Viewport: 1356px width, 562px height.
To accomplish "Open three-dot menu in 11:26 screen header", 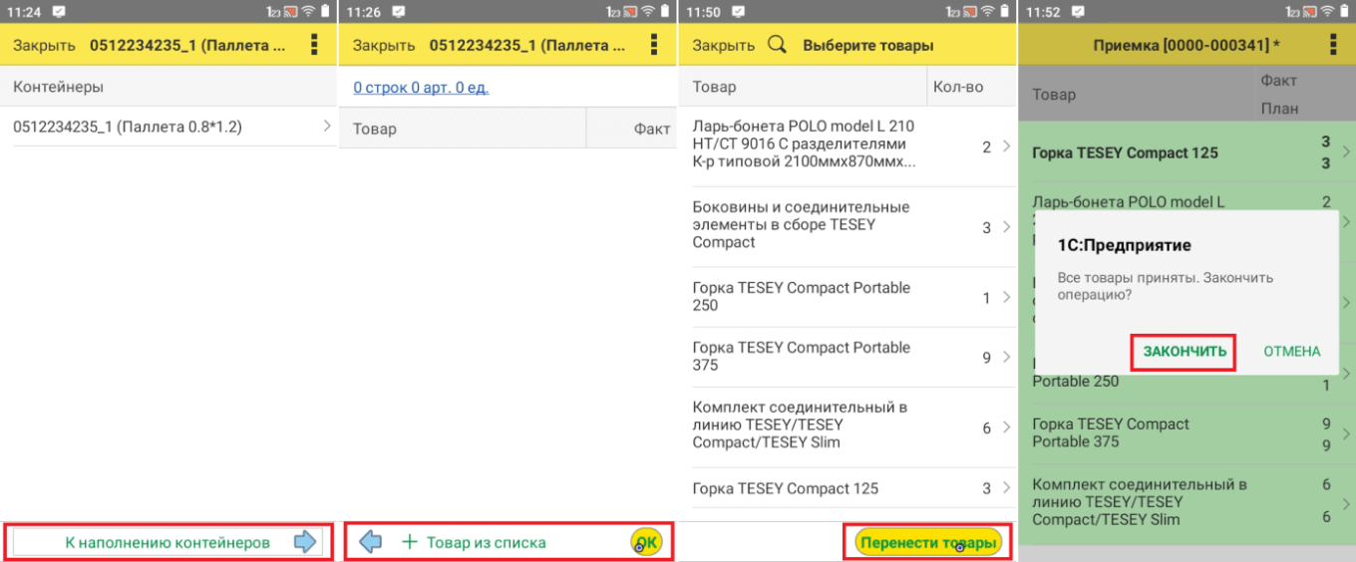I will coord(654,45).
